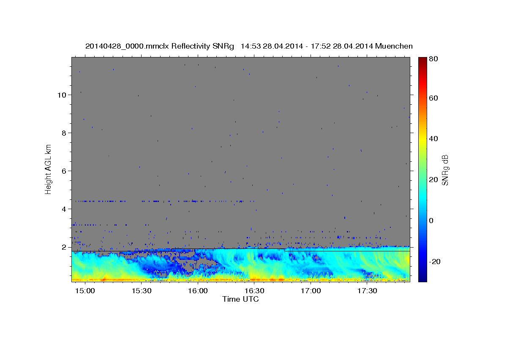Click the 16:30 time tick label
Viewport: 507px width, 338px height.
(254, 291)
